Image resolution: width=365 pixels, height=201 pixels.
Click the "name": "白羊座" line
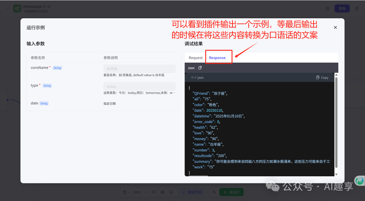pos(208,144)
